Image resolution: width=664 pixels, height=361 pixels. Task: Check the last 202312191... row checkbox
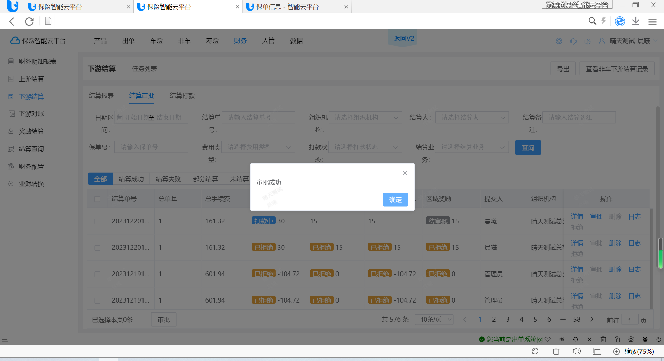(97, 300)
